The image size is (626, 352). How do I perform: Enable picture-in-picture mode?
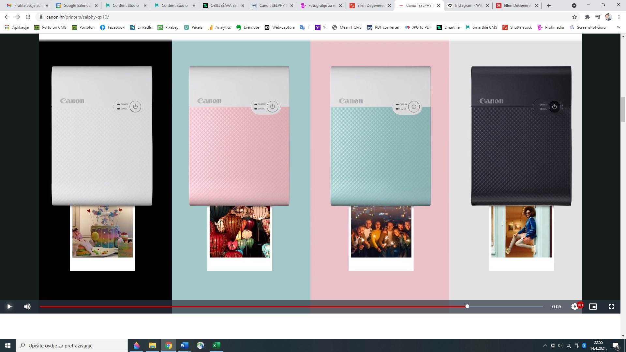click(593, 306)
